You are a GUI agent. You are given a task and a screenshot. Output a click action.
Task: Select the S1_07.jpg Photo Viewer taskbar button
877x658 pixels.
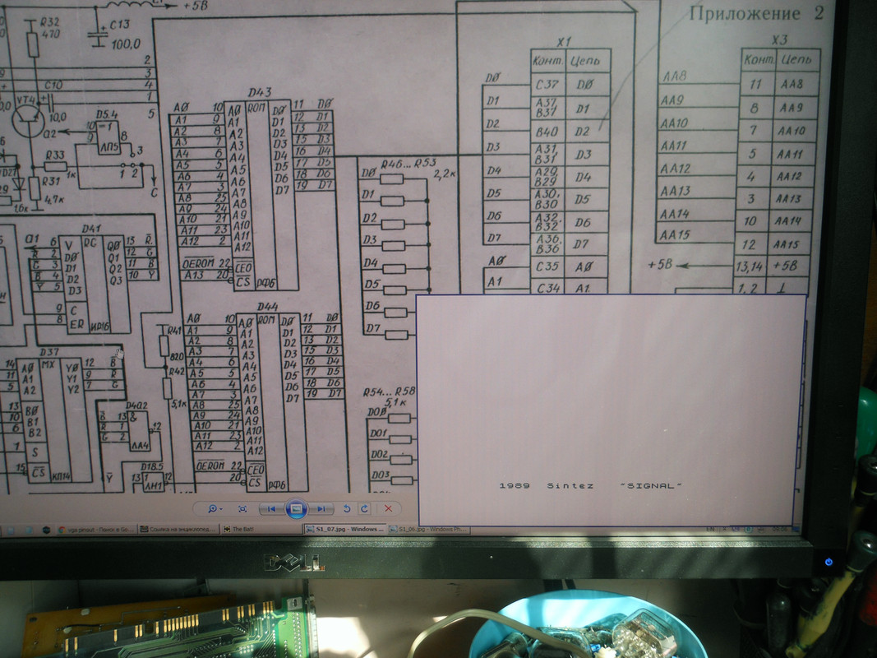coord(344,529)
